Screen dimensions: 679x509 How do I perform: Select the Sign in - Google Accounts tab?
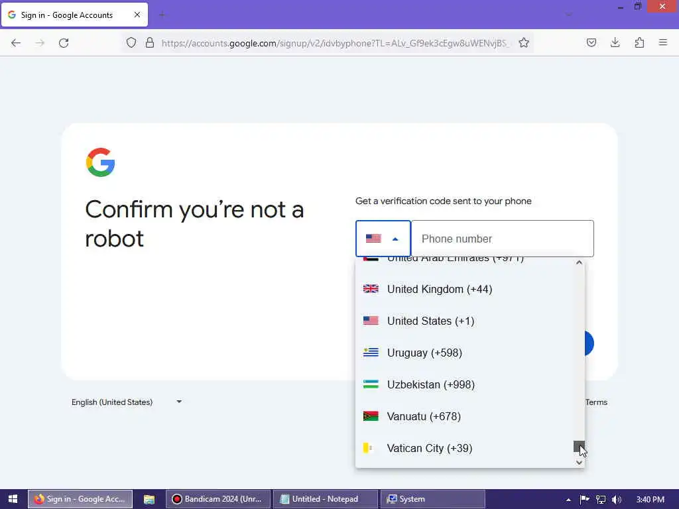click(x=74, y=15)
